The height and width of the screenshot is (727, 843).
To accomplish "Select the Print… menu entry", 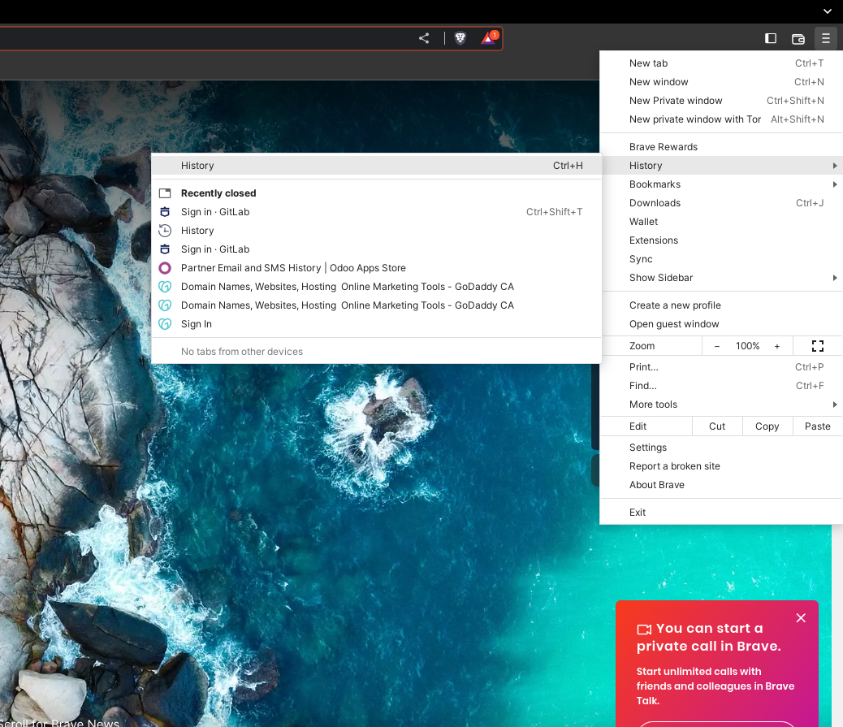I will coord(721,366).
